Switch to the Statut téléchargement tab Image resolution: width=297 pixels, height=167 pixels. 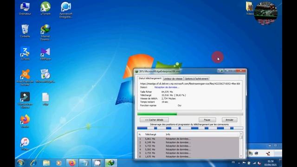150,78
